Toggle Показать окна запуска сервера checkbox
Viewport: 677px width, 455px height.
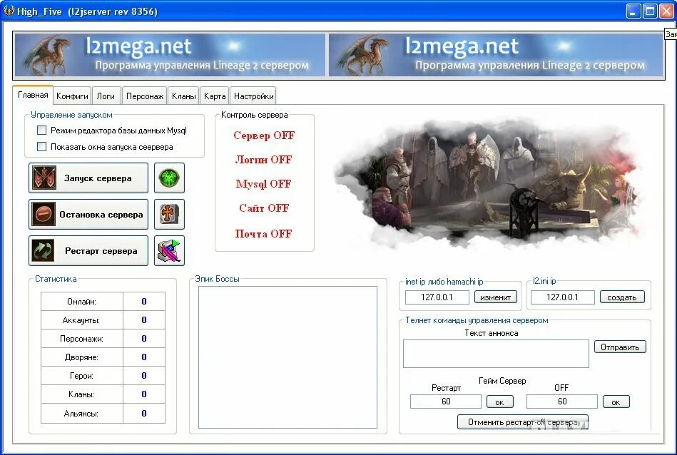pos(42,147)
